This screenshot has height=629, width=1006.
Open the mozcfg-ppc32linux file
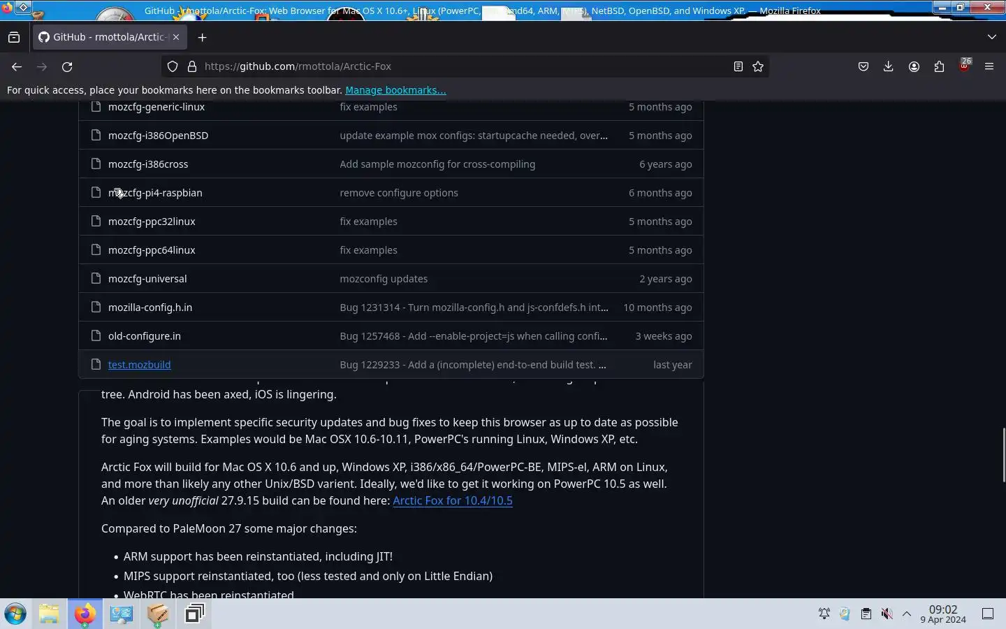(152, 222)
